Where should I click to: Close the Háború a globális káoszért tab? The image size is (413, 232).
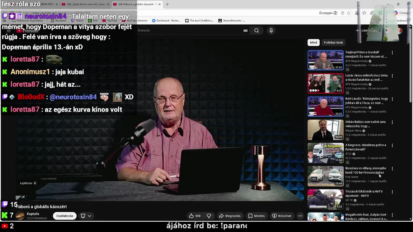[159, 4]
